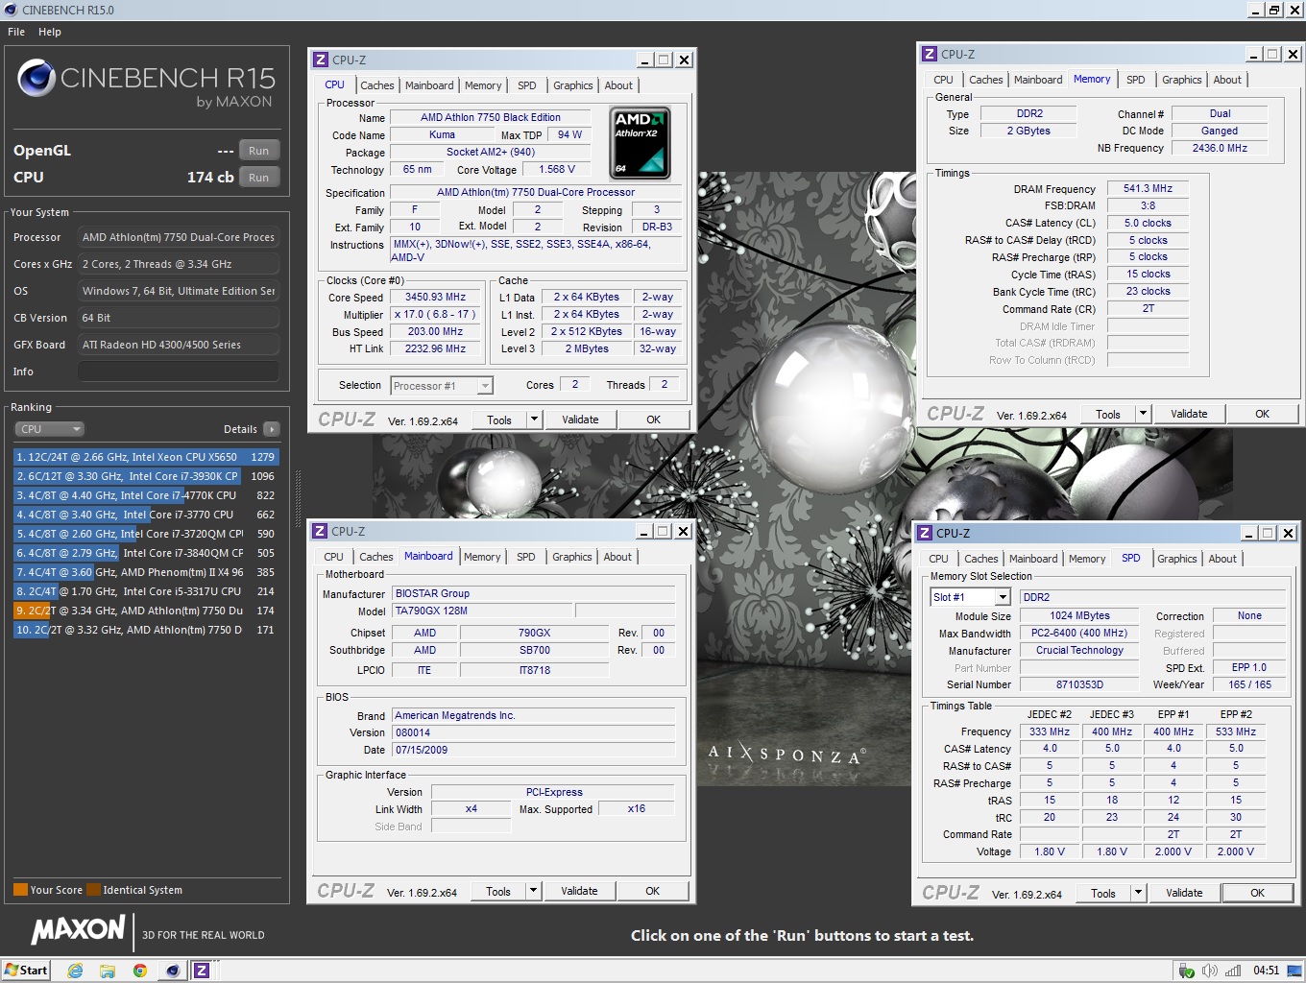
Task: Open Windows Explorer from the taskbar
Action: coord(108,971)
